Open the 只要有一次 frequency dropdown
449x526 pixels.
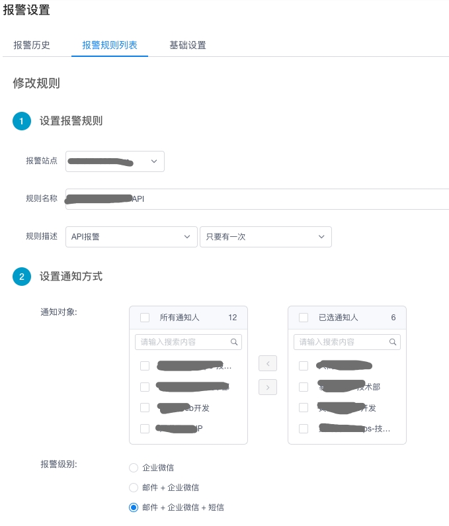(x=265, y=236)
